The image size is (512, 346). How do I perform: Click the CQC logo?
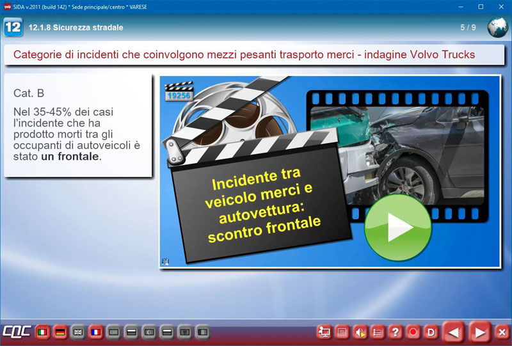16,333
